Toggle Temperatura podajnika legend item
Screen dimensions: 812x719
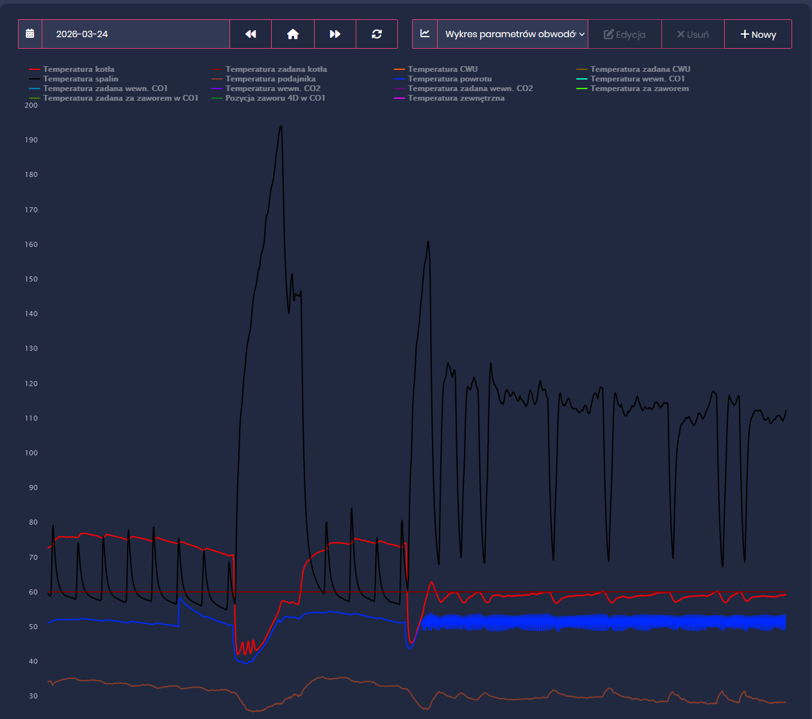click(x=270, y=79)
